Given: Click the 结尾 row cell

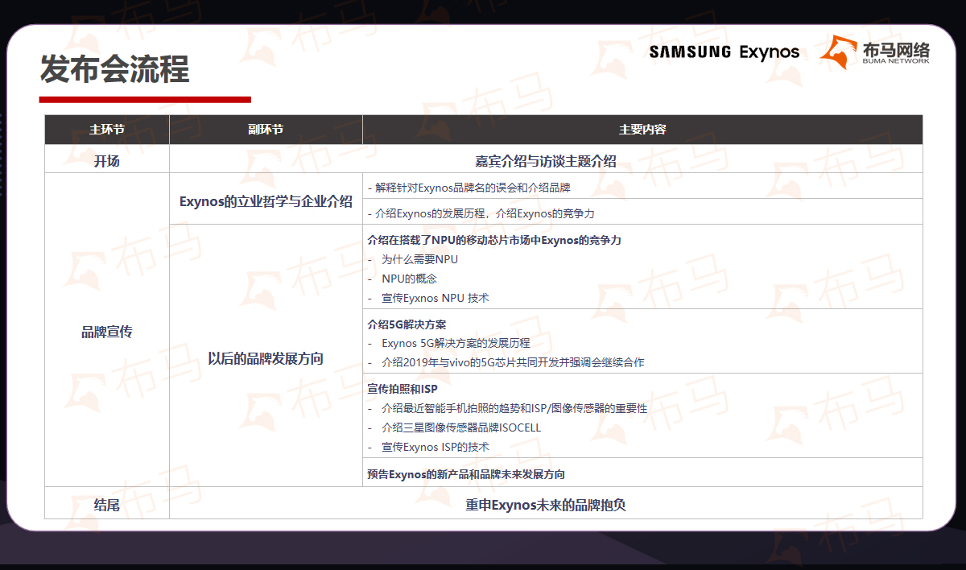Looking at the screenshot, I should (106, 506).
